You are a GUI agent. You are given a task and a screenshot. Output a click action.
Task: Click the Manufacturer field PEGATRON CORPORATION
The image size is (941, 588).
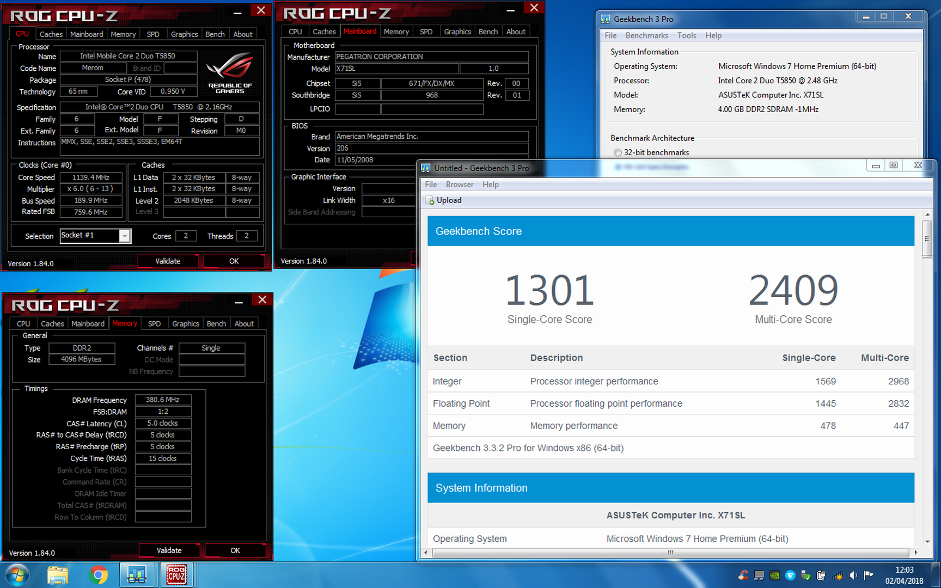click(x=431, y=57)
